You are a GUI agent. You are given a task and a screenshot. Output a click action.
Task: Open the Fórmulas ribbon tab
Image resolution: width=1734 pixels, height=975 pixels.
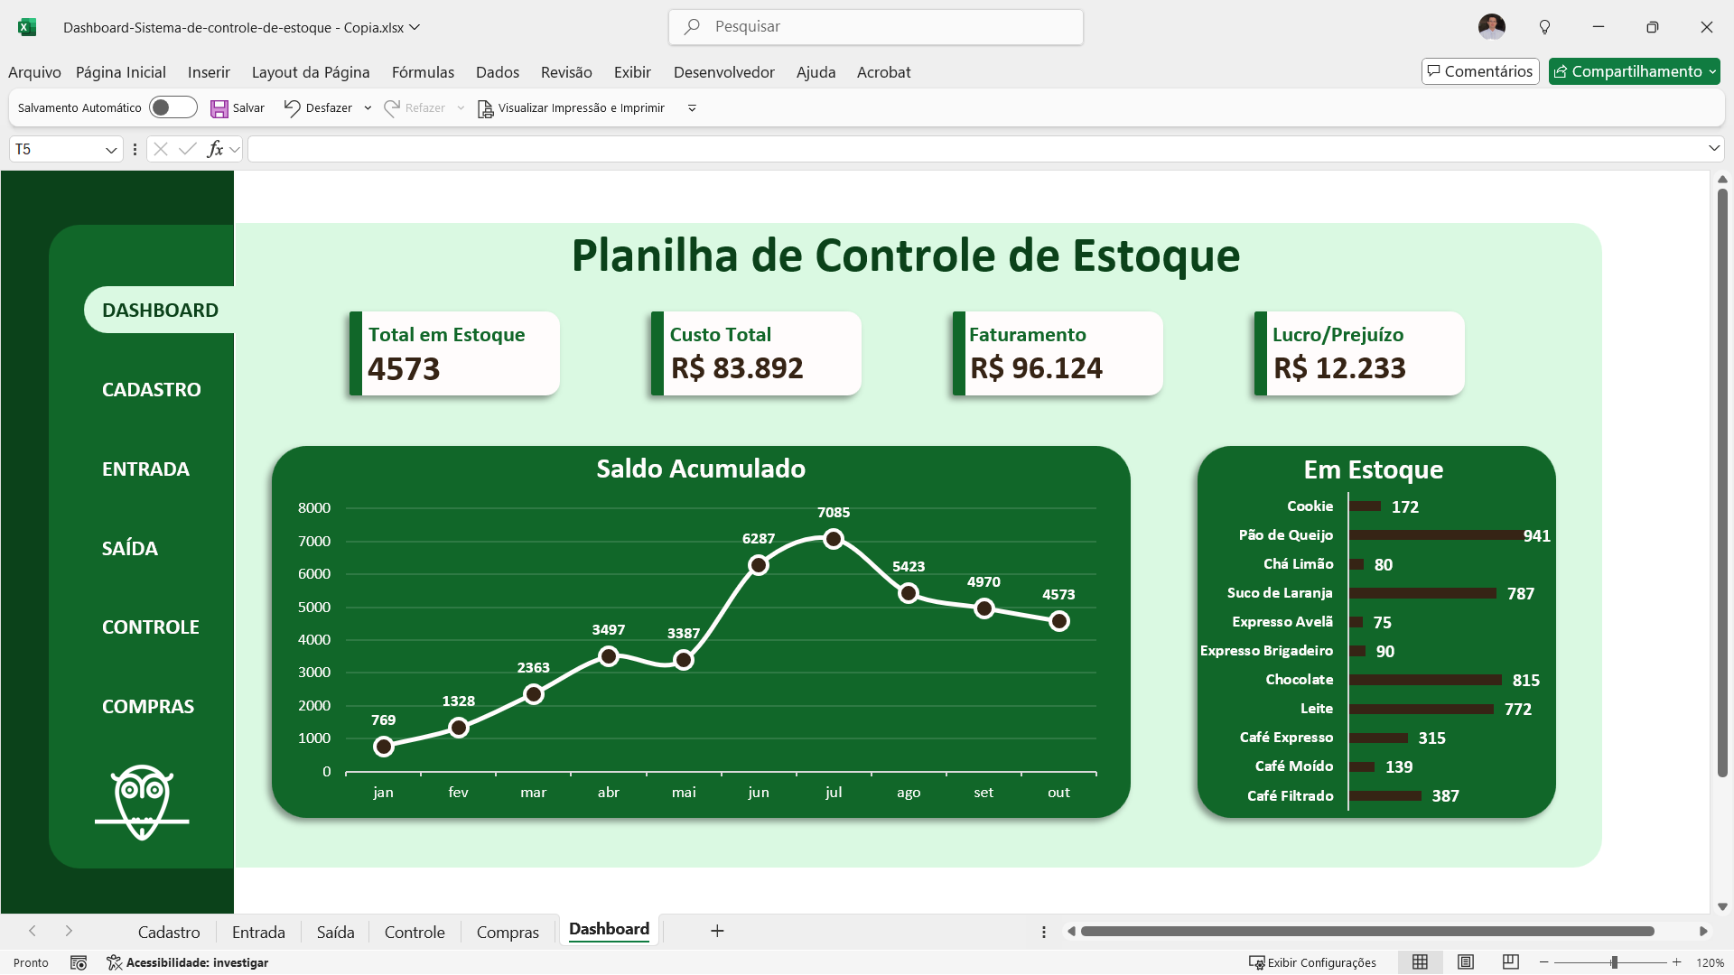pos(423,72)
